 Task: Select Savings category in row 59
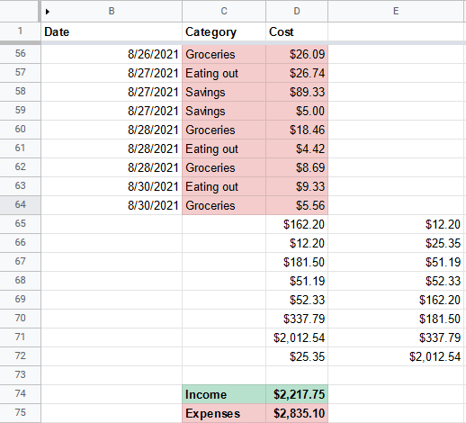[224, 111]
